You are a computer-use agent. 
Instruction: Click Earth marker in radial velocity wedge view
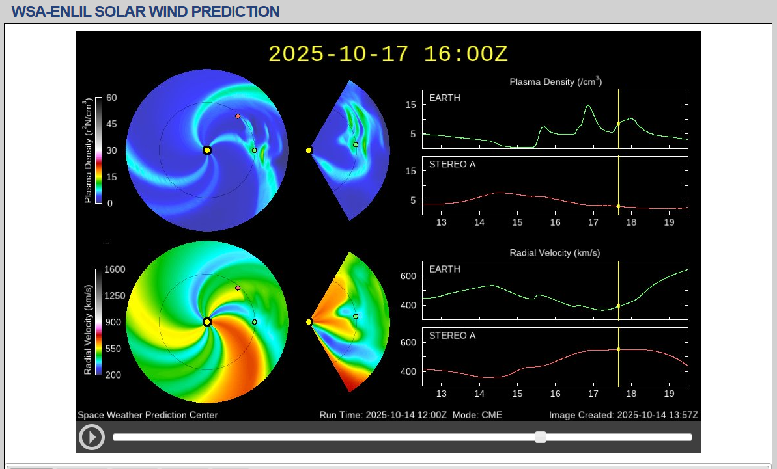[356, 317]
